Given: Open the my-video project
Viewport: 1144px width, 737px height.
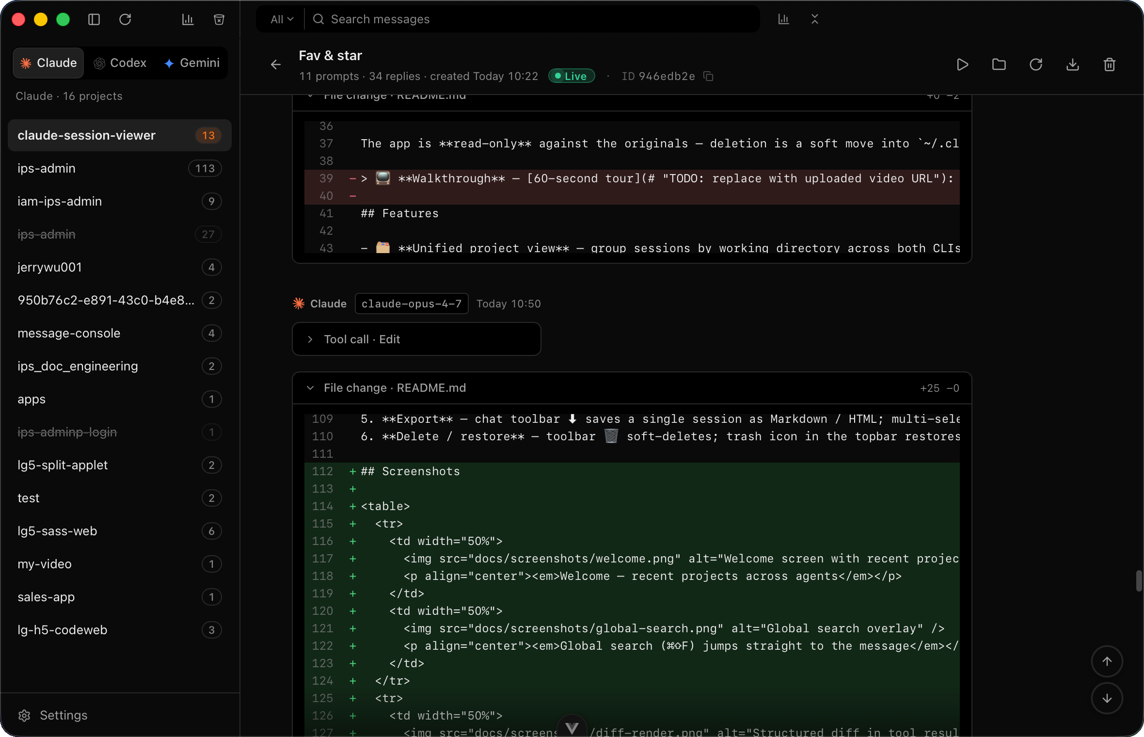Looking at the screenshot, I should click(120, 564).
